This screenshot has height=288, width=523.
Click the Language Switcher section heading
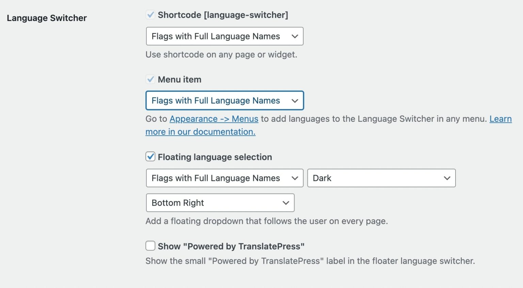47,18
